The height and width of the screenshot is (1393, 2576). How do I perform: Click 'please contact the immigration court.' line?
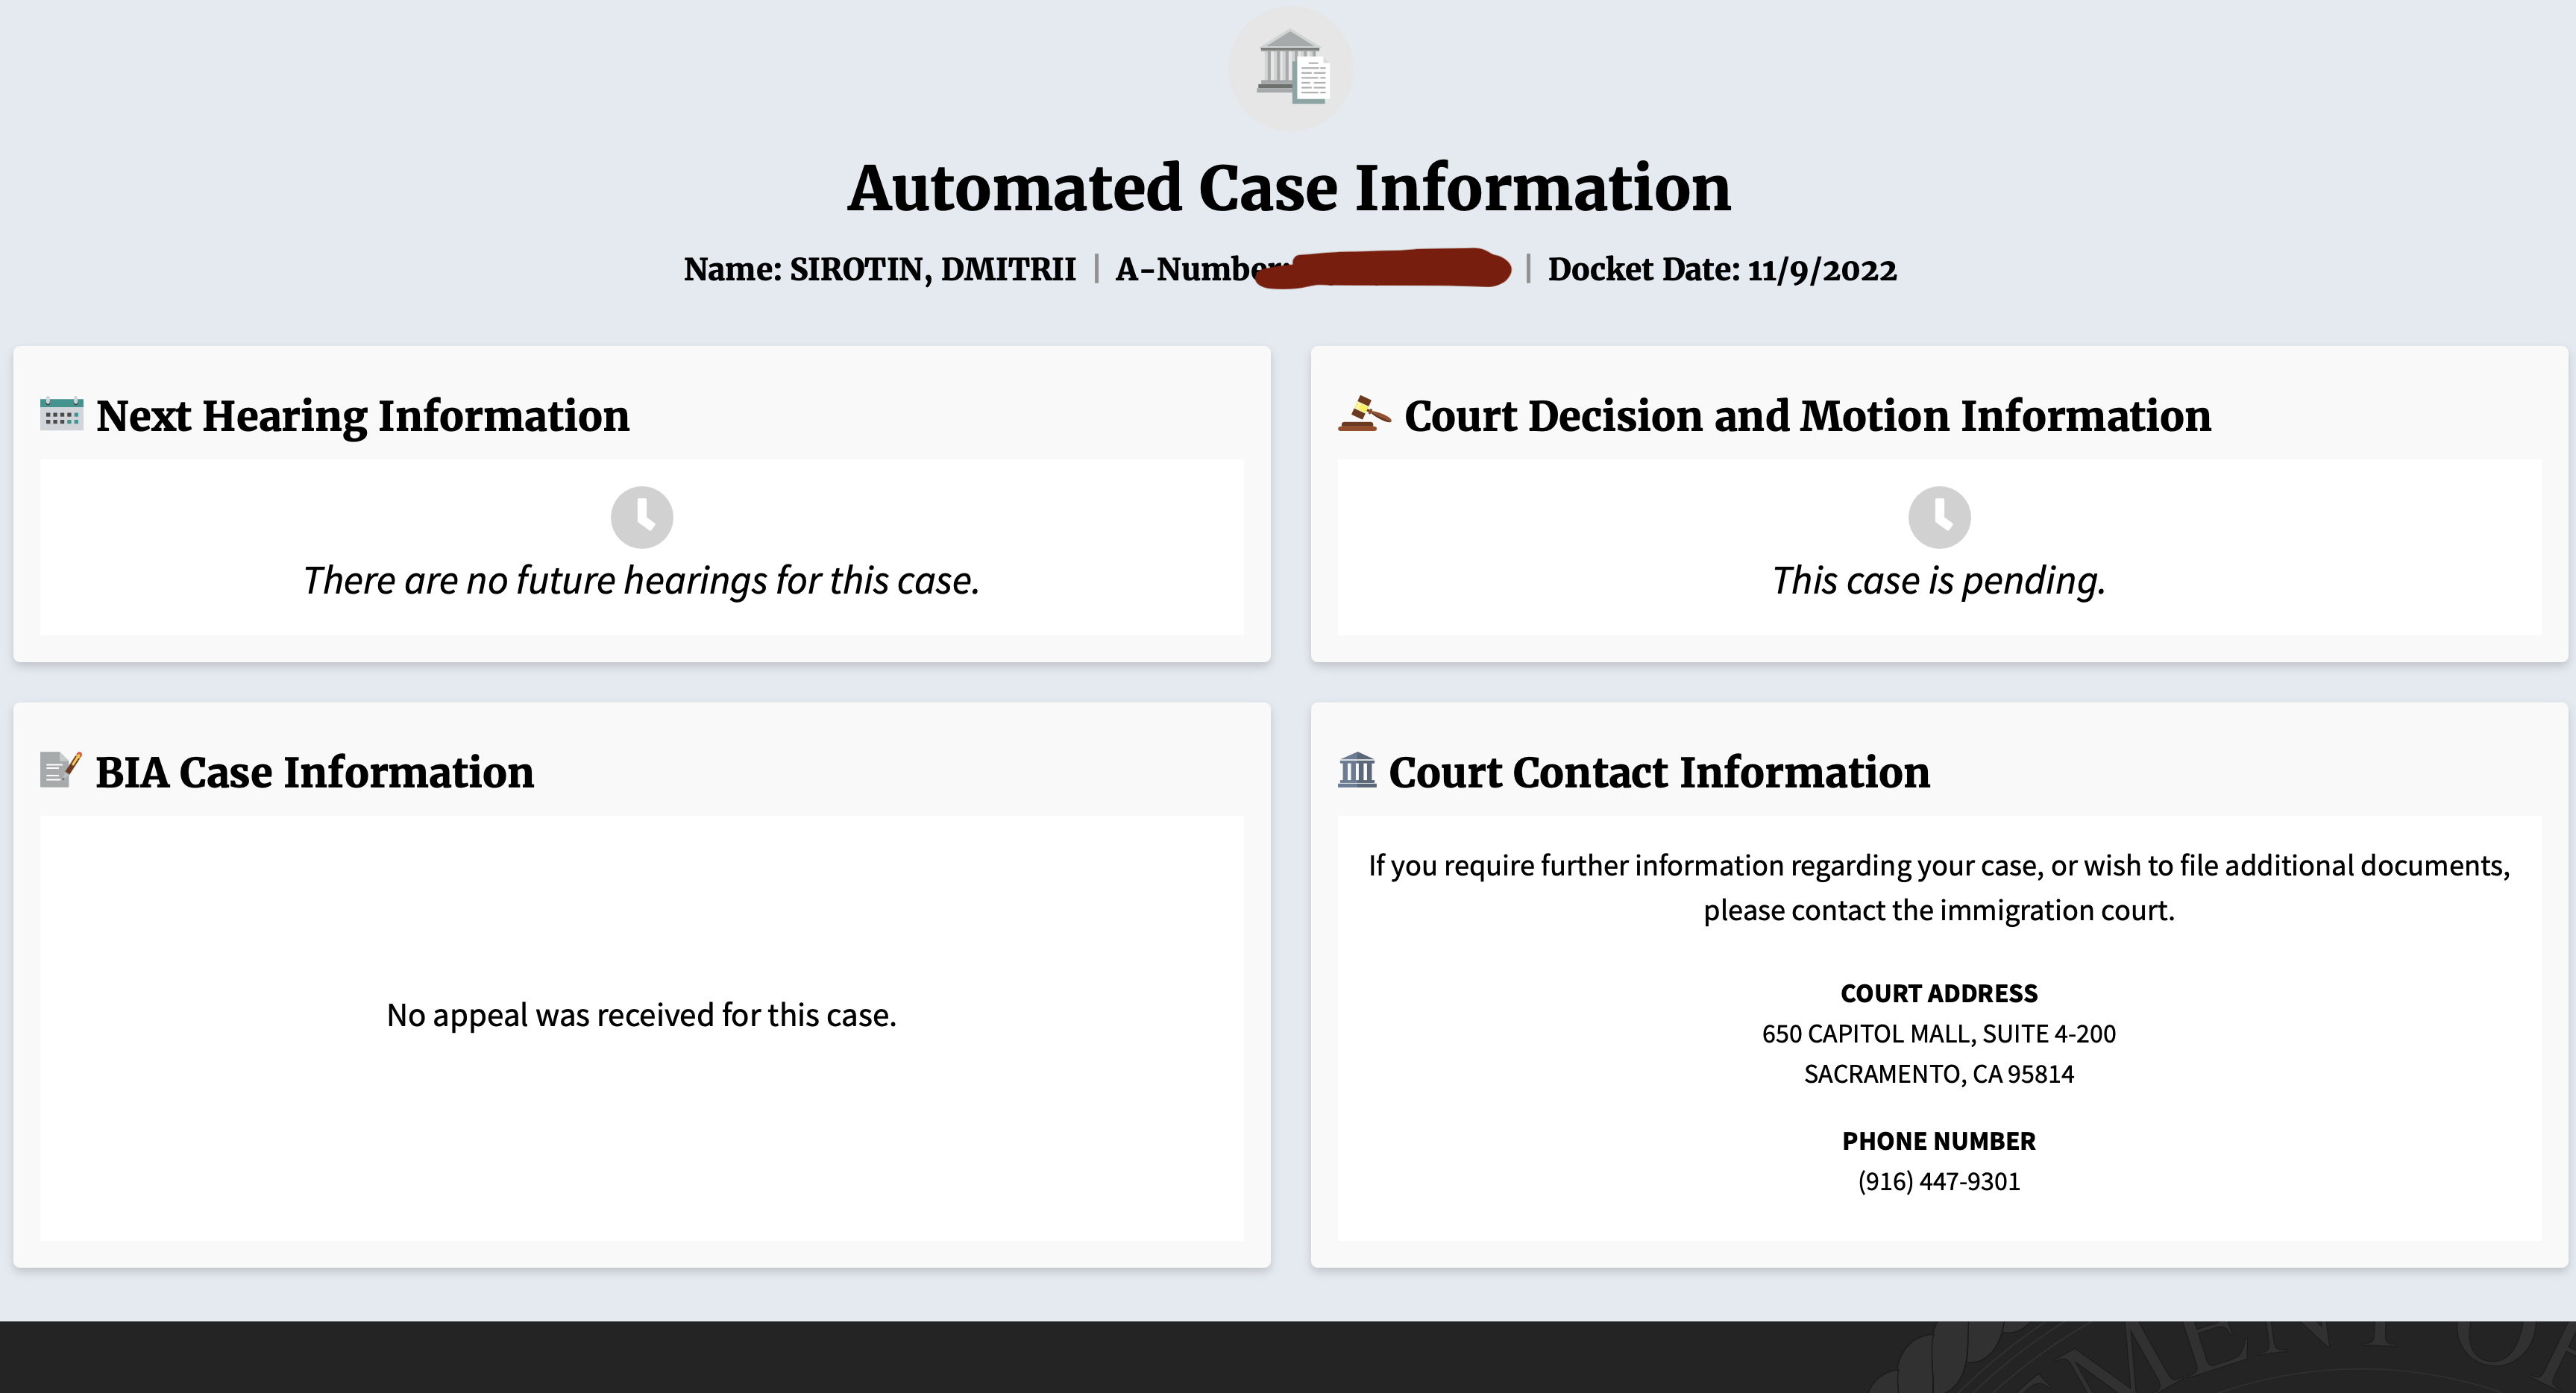pyautogui.click(x=1939, y=910)
